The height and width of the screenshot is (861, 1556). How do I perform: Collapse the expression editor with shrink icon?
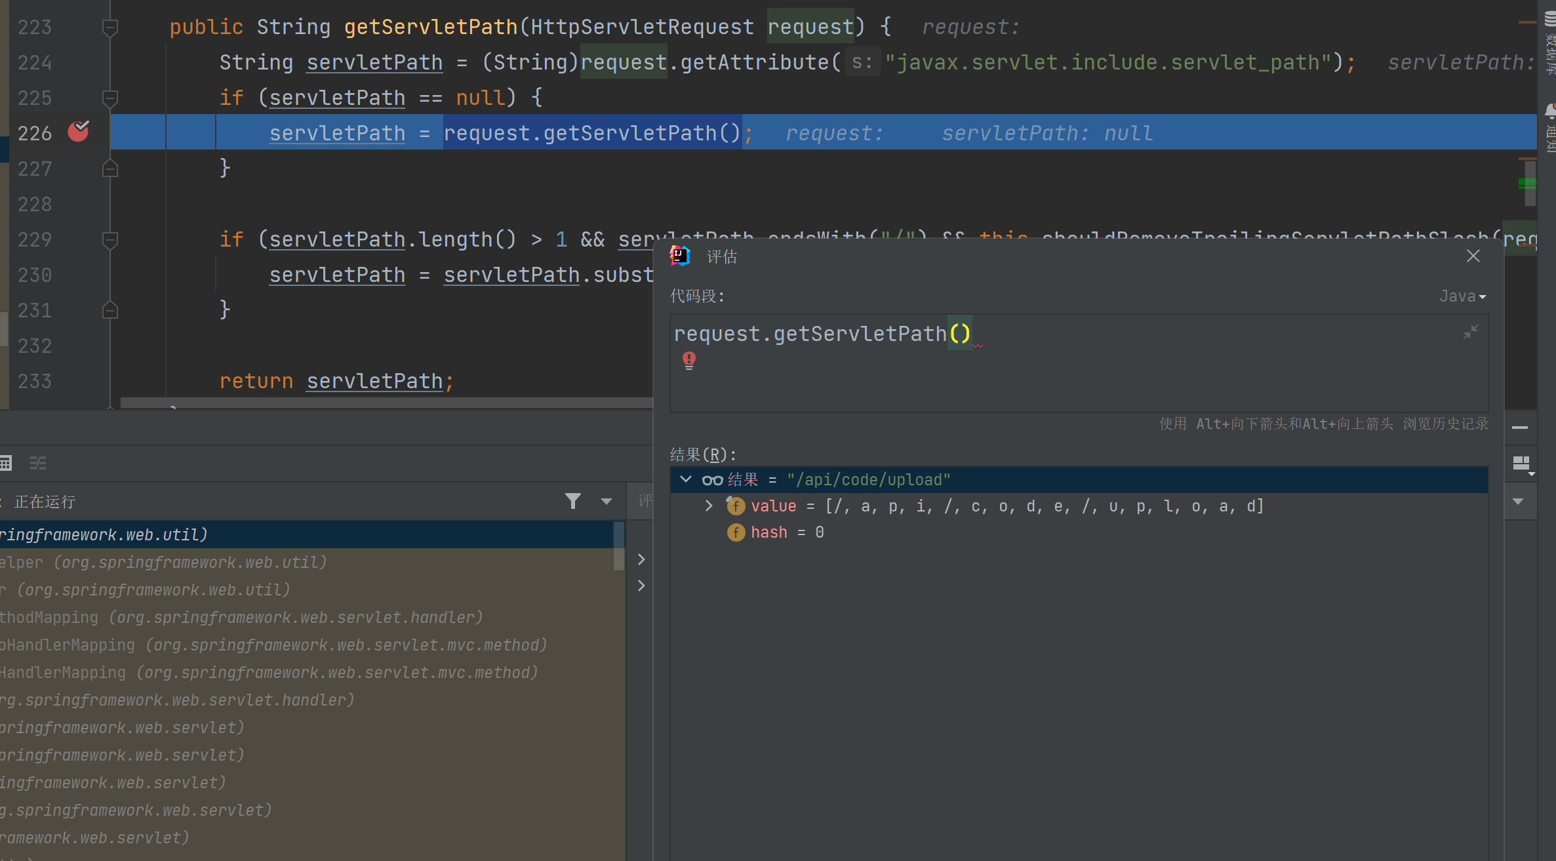(1470, 332)
